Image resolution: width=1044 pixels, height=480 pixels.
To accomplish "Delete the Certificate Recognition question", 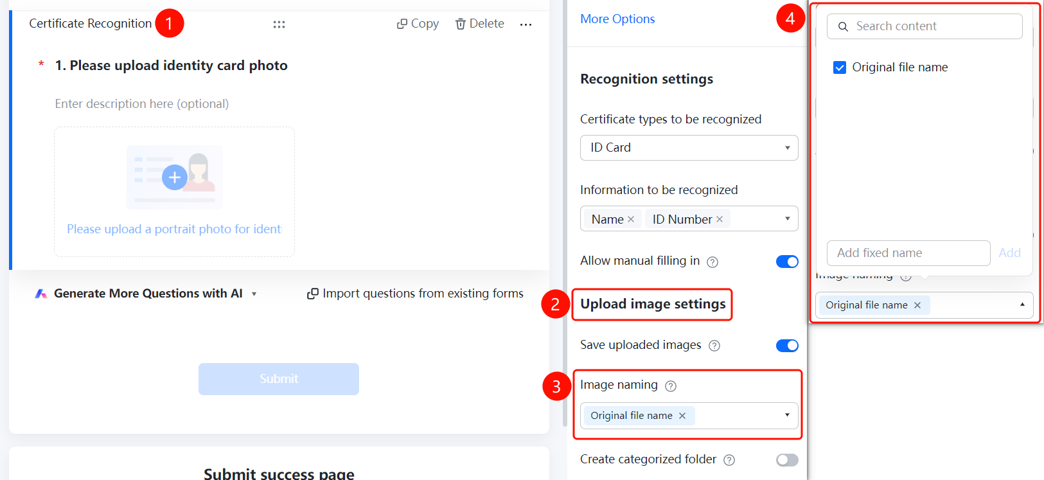I will tap(480, 24).
